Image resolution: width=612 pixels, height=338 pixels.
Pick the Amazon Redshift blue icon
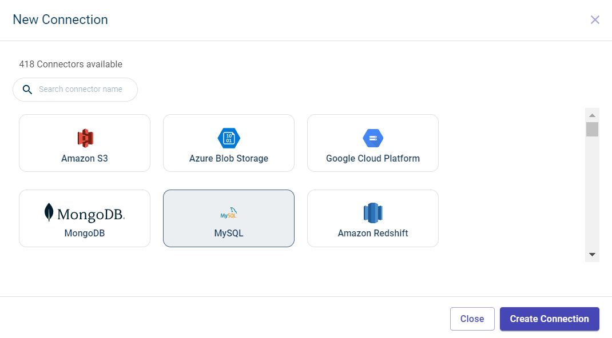coord(373,213)
